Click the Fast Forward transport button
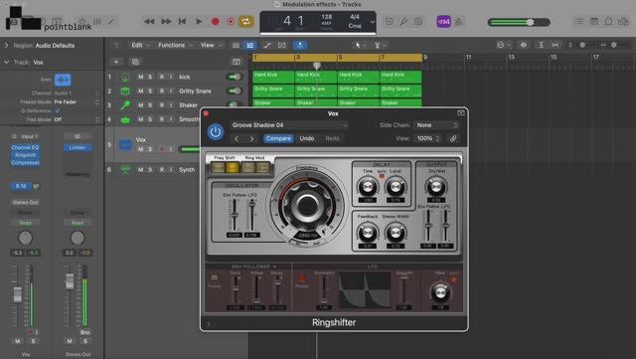The height and width of the screenshot is (359, 636). (x=166, y=22)
